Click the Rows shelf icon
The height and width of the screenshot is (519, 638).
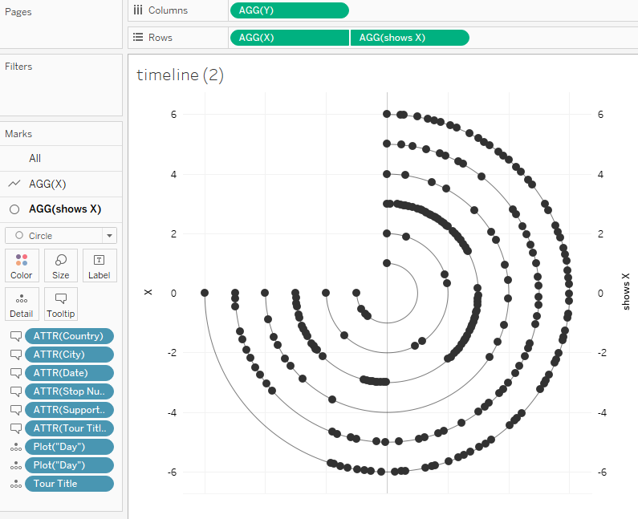pyautogui.click(x=138, y=38)
